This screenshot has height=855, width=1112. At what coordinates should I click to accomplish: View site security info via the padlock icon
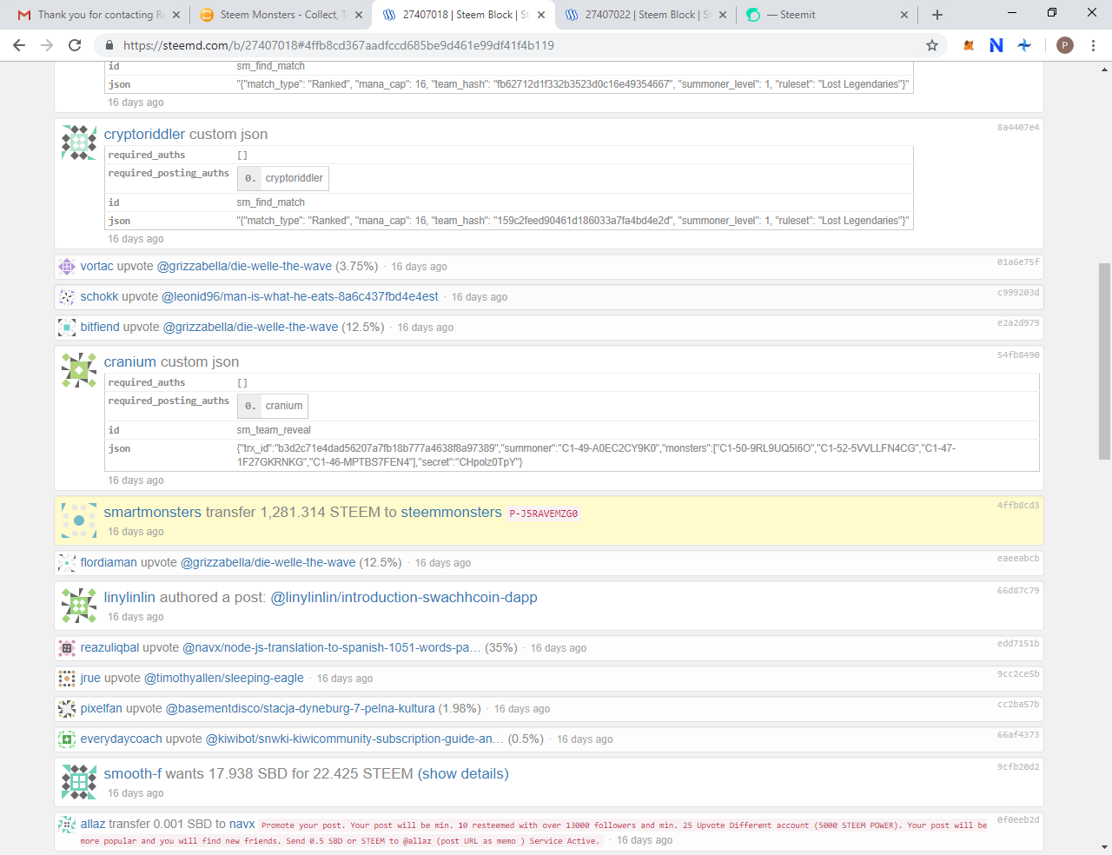point(109,45)
